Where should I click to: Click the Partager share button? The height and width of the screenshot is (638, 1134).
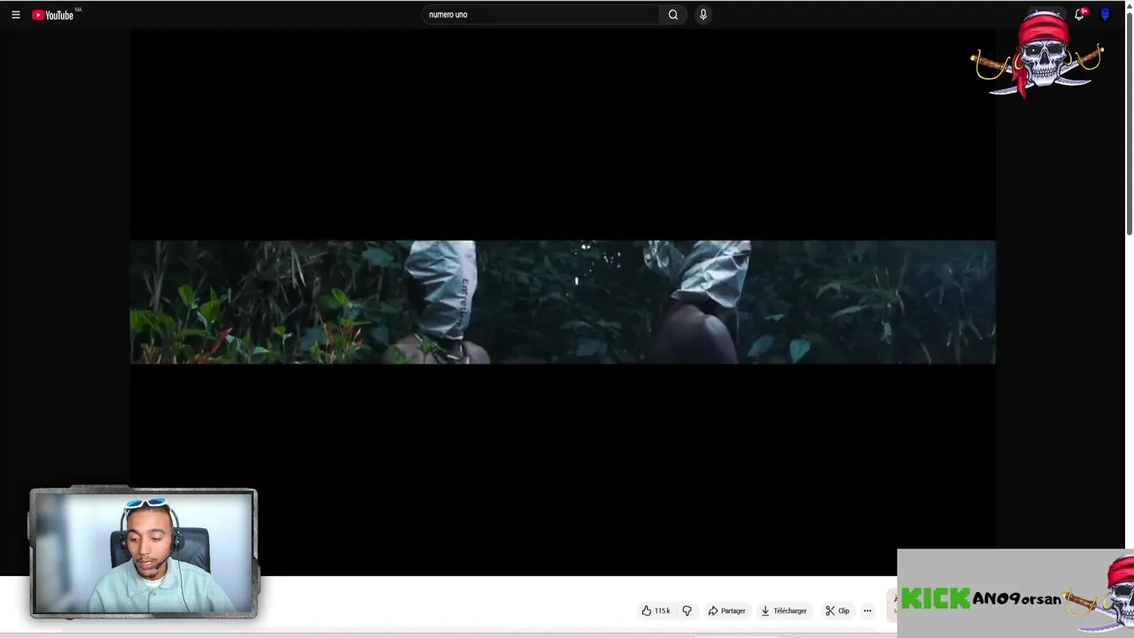tap(726, 611)
